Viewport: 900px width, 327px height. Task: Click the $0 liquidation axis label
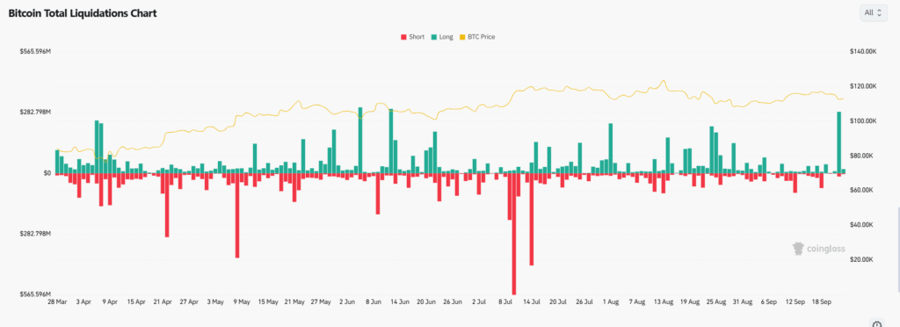click(x=47, y=173)
